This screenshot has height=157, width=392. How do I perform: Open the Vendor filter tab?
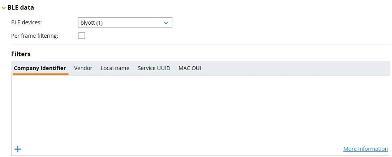83,68
